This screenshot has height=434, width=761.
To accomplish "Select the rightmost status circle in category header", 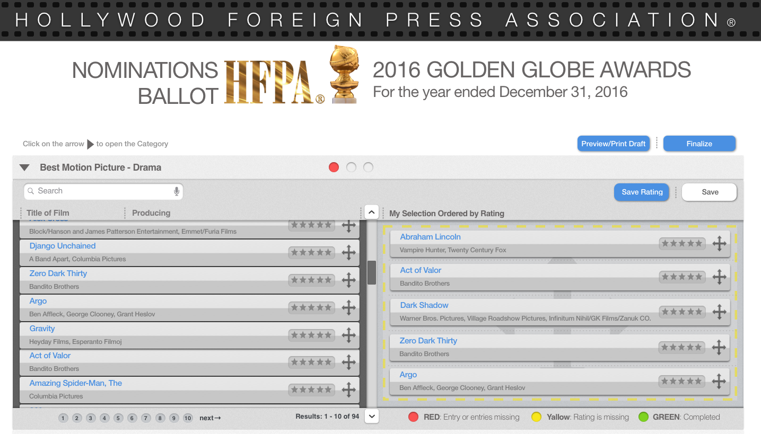I will click(x=369, y=167).
